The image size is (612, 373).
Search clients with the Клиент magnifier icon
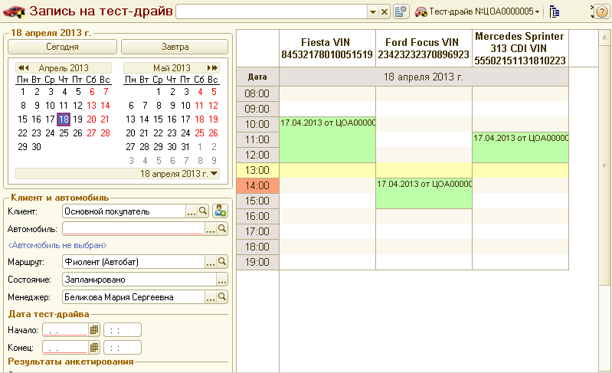pos(203,211)
